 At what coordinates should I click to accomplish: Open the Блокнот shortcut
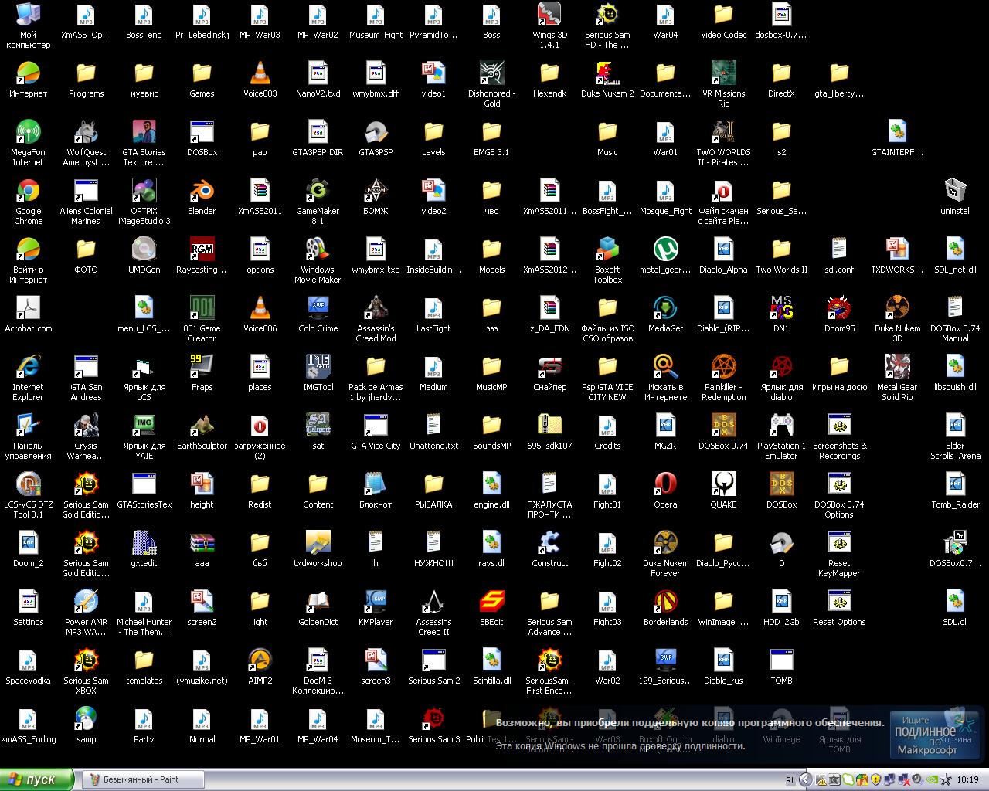point(376,484)
